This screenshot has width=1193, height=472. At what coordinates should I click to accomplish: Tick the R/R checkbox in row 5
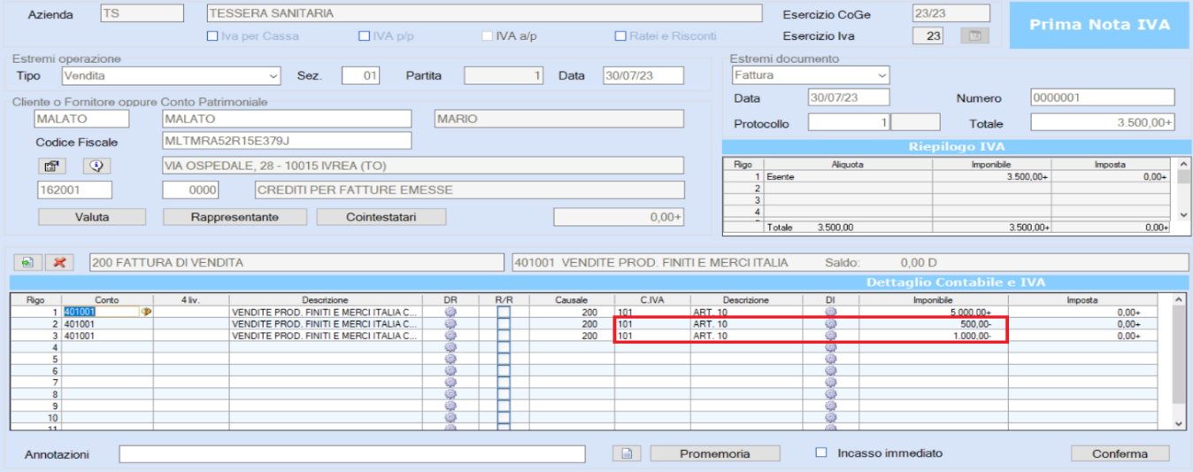coord(504,360)
